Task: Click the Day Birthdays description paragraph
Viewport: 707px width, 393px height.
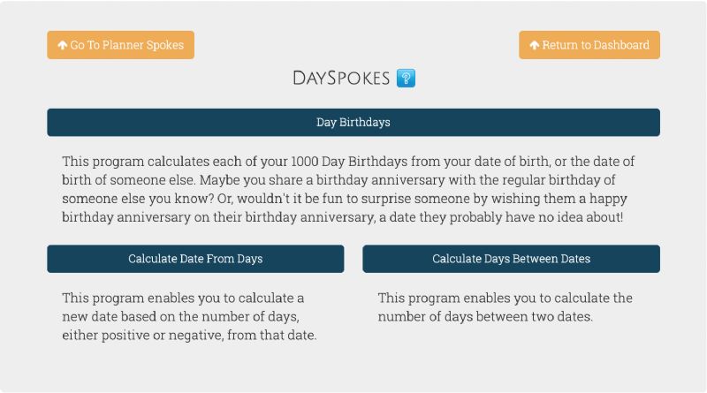Action: click(348, 189)
